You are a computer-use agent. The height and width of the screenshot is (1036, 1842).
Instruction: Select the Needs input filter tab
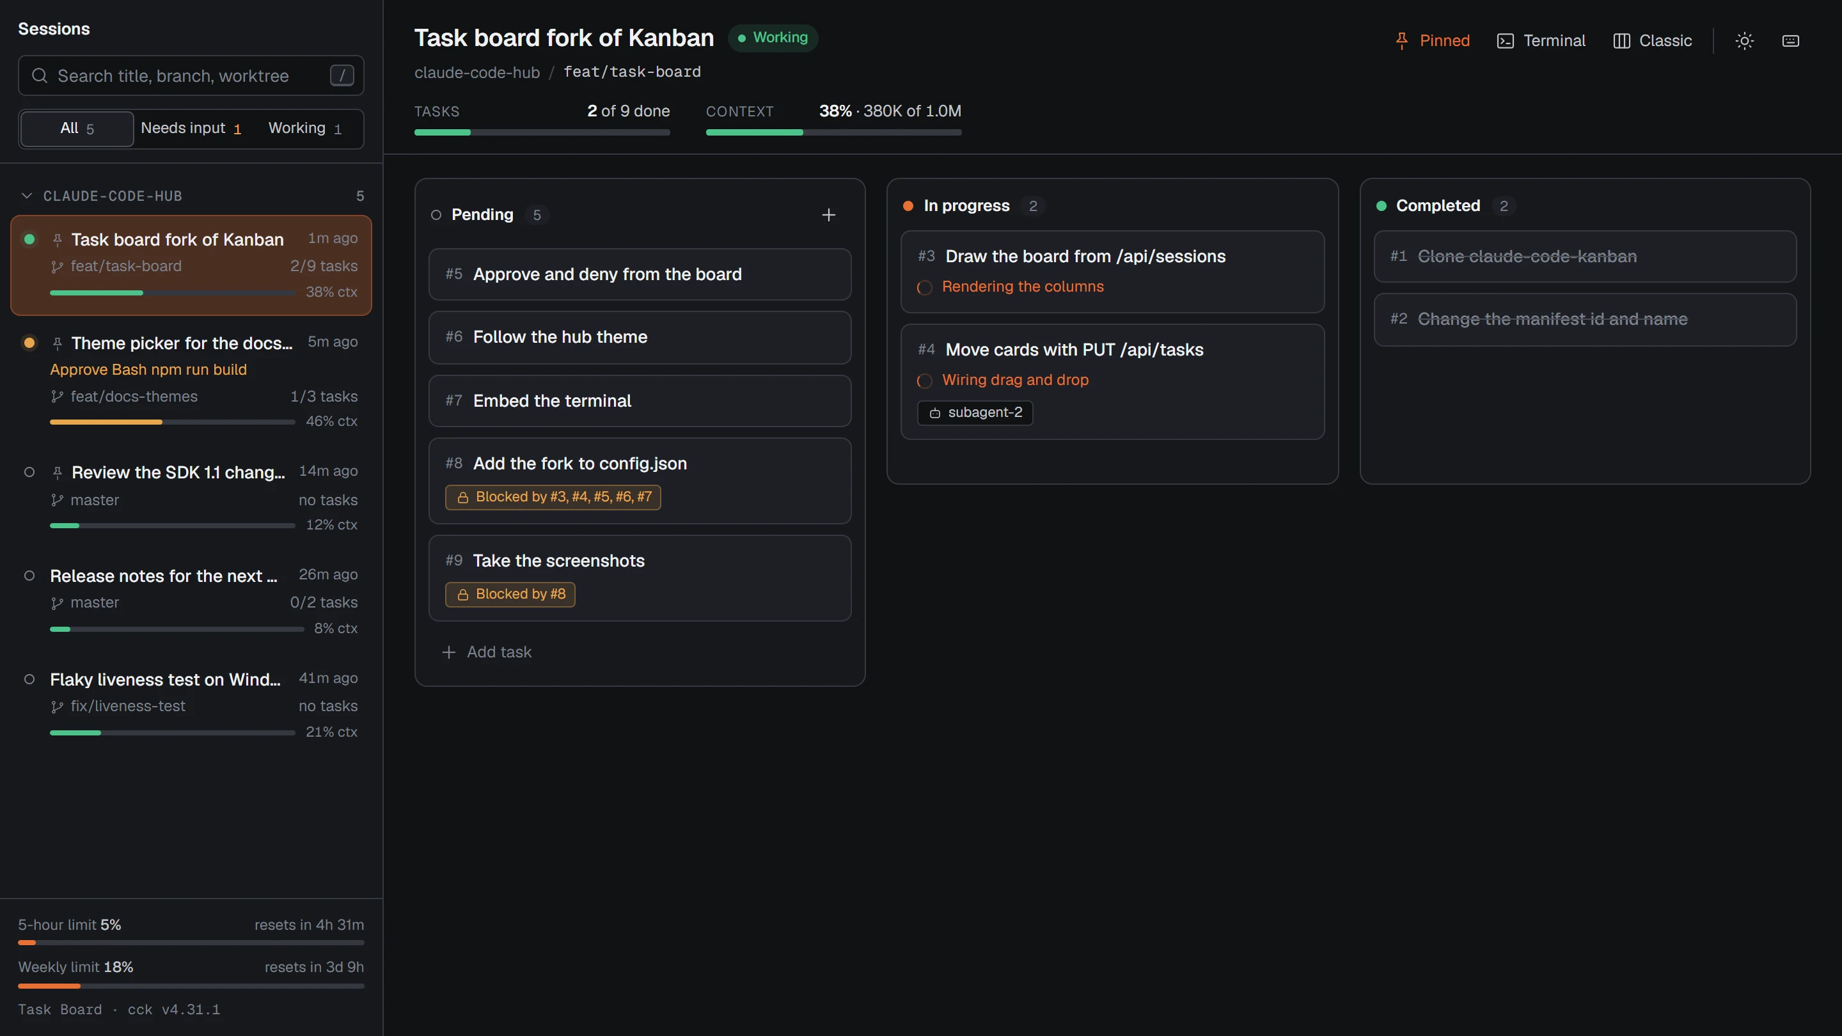pyautogui.click(x=191, y=129)
